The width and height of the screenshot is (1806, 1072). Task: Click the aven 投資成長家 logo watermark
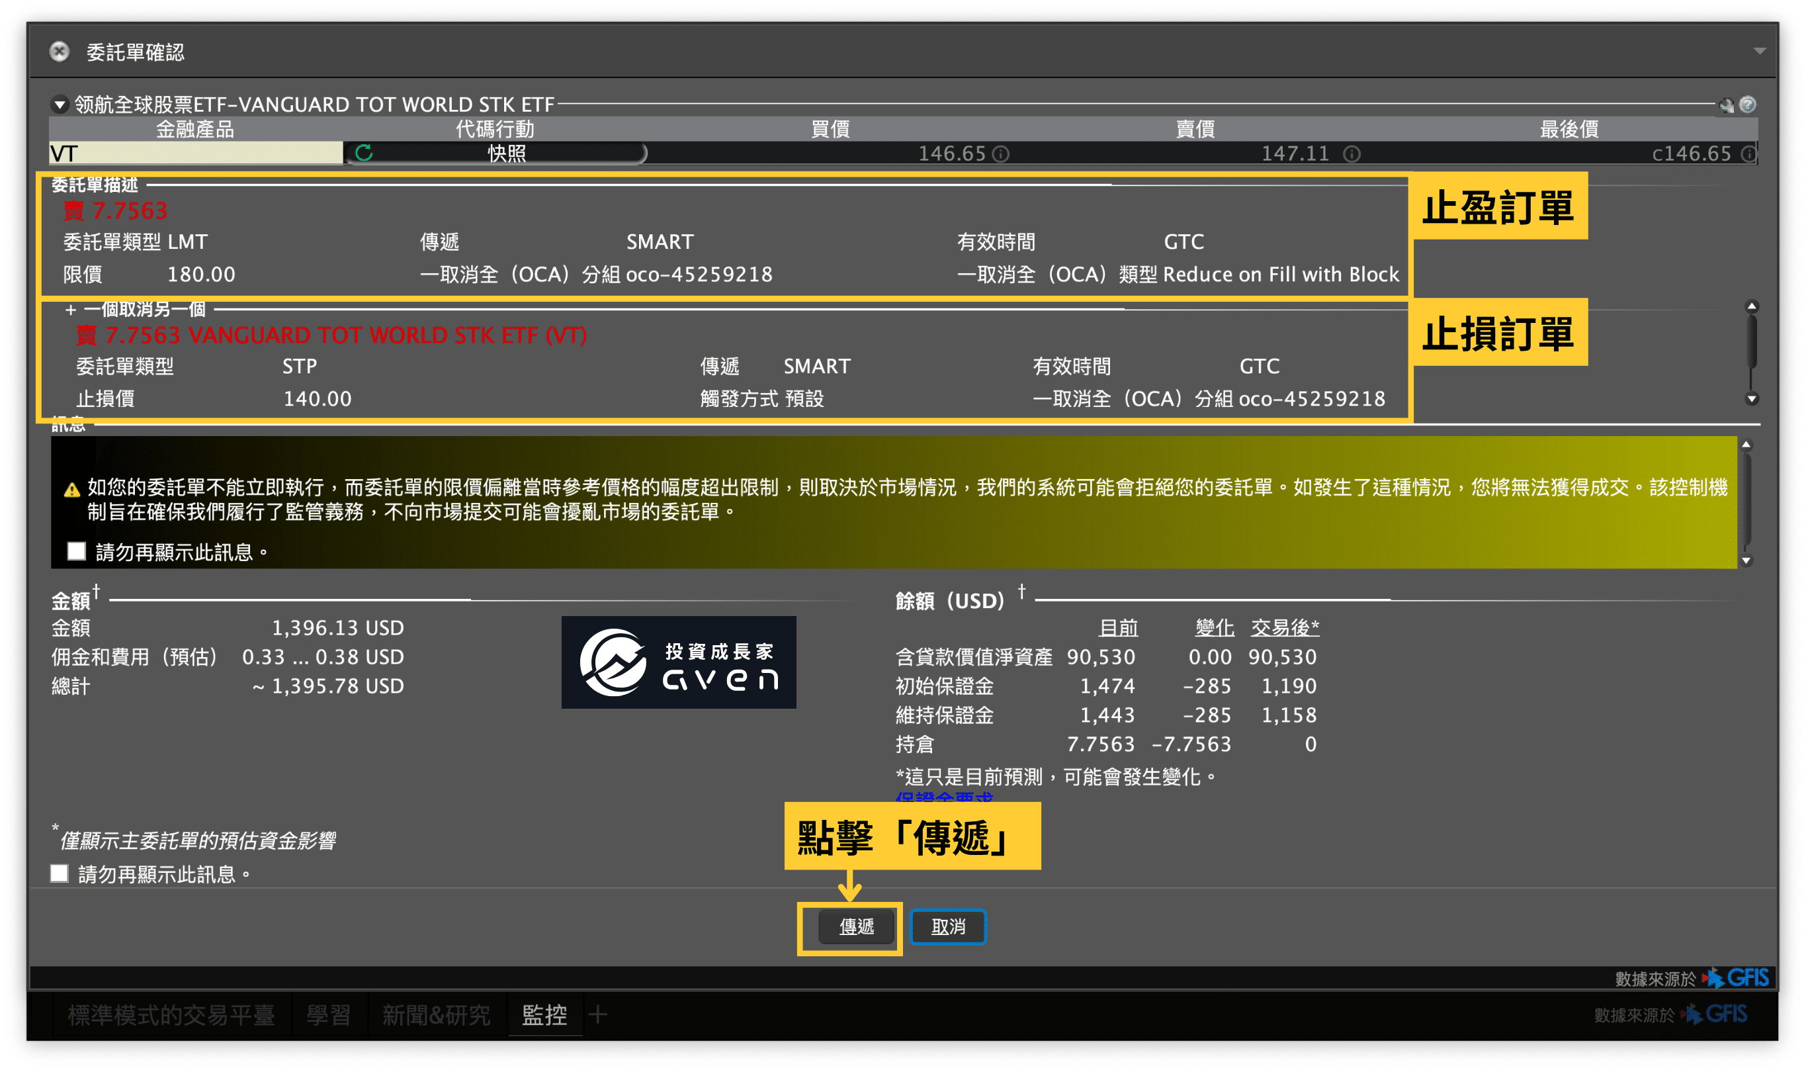click(x=679, y=662)
